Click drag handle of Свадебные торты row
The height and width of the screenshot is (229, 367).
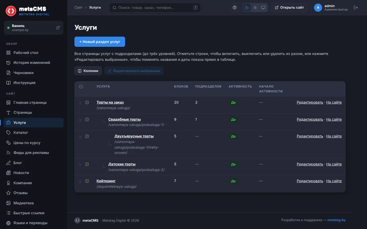(80, 120)
